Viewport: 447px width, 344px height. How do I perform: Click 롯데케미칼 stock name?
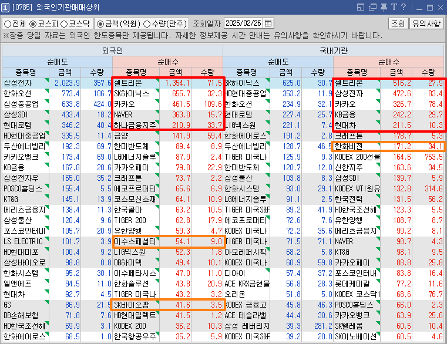352,284
